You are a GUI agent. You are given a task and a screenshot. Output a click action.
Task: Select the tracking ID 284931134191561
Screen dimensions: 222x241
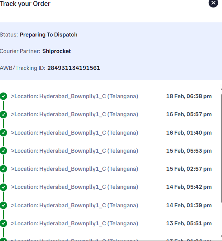tap(74, 68)
